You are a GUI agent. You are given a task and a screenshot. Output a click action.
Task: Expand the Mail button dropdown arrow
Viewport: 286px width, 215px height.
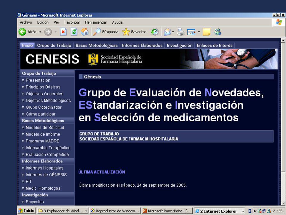coord(173,32)
